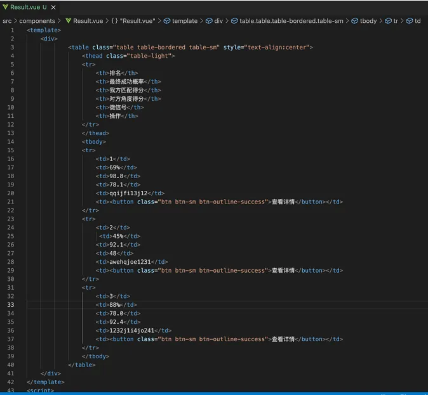This screenshot has height=395, width=428.
Task: Click the button code on line 37
Action: click(219, 339)
